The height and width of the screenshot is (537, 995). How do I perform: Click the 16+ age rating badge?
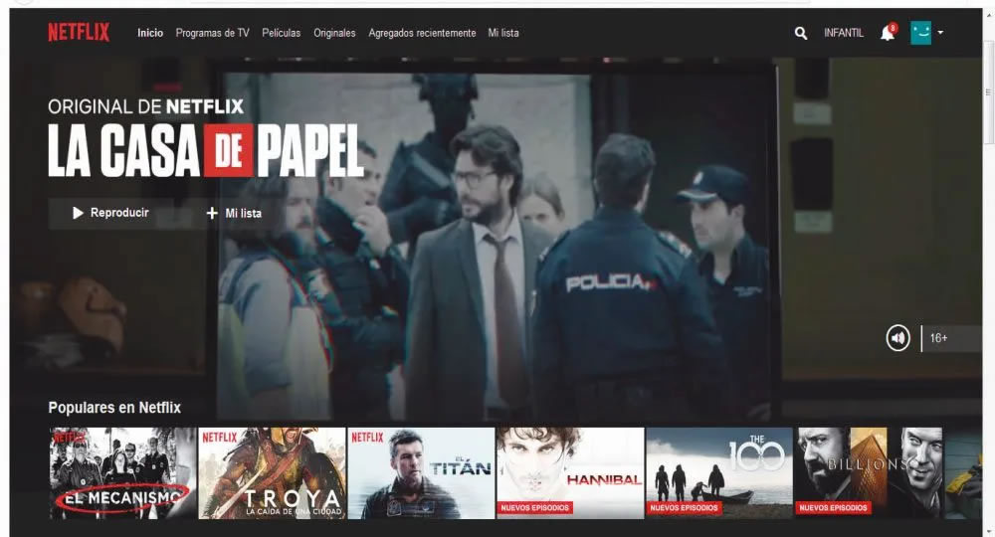(938, 338)
